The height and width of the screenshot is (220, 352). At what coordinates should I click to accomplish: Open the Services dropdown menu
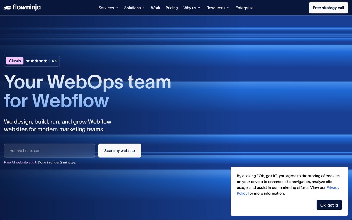(x=108, y=8)
